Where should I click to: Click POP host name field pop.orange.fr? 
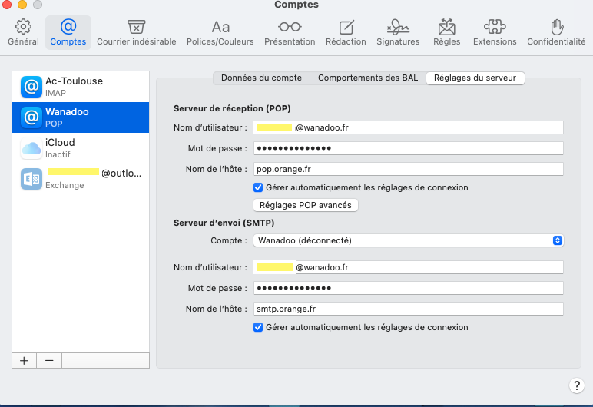click(x=408, y=169)
